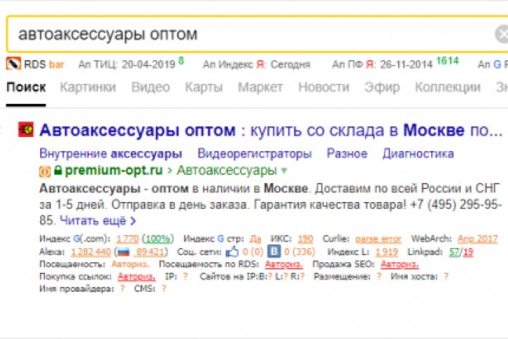Viewport: 508px width, 339px height.
Task: Click the question mark after IP:
Action: click(185, 276)
